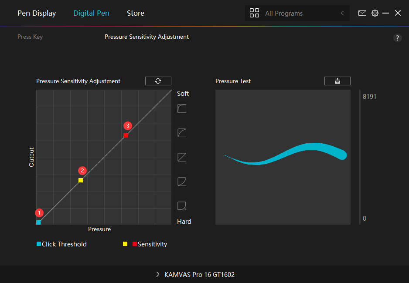Click the arrow beside All Programs
Viewport: 409px width, 283px height.
(x=342, y=13)
